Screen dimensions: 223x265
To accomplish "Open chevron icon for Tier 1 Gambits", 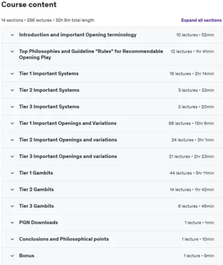I will pos(12,173).
